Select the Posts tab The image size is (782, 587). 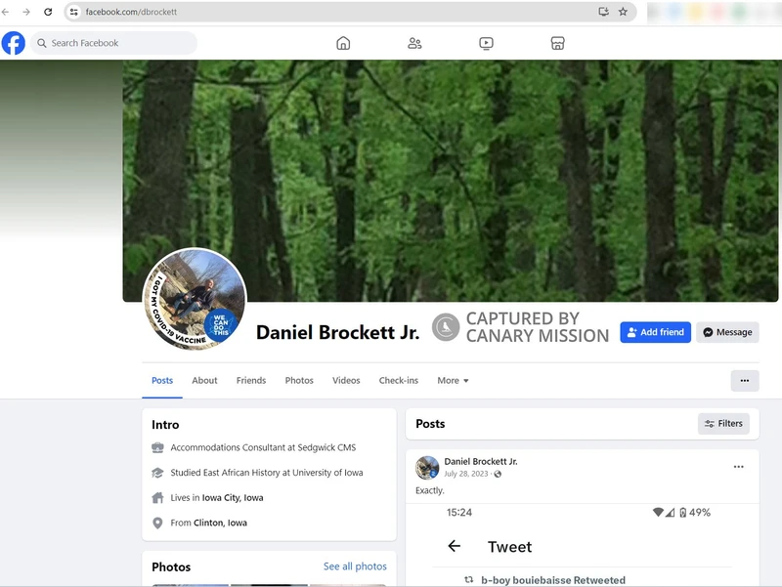(162, 381)
